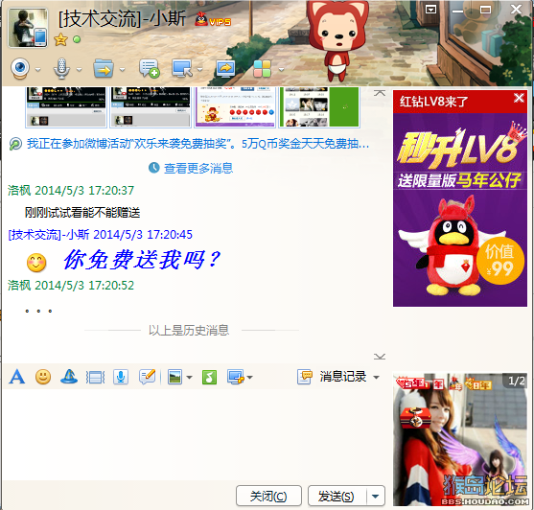The width and height of the screenshot is (534, 510).
Task: Click message text 刚刚试试看能不能赠送
Action: point(82,213)
